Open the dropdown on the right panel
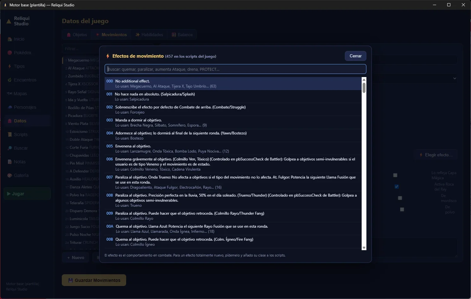 (x=455, y=78)
